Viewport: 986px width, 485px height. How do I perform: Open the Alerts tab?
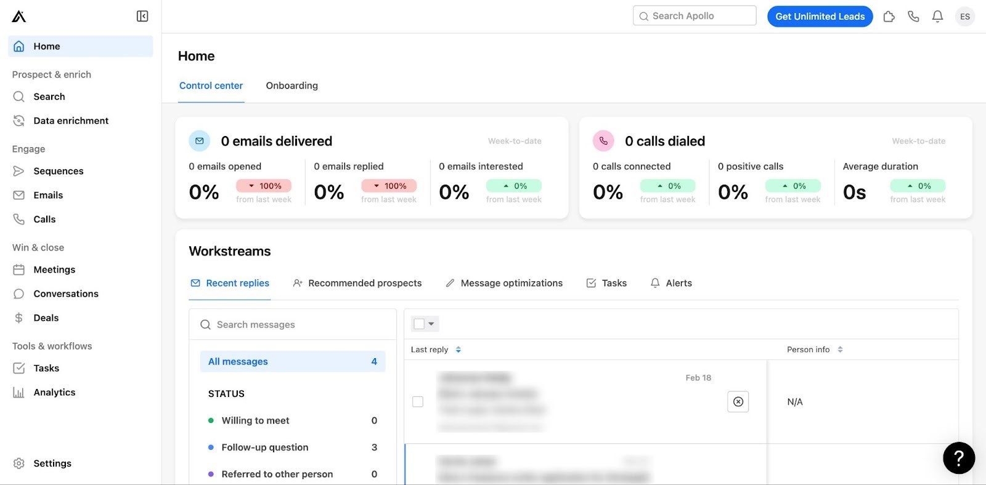pyautogui.click(x=671, y=283)
